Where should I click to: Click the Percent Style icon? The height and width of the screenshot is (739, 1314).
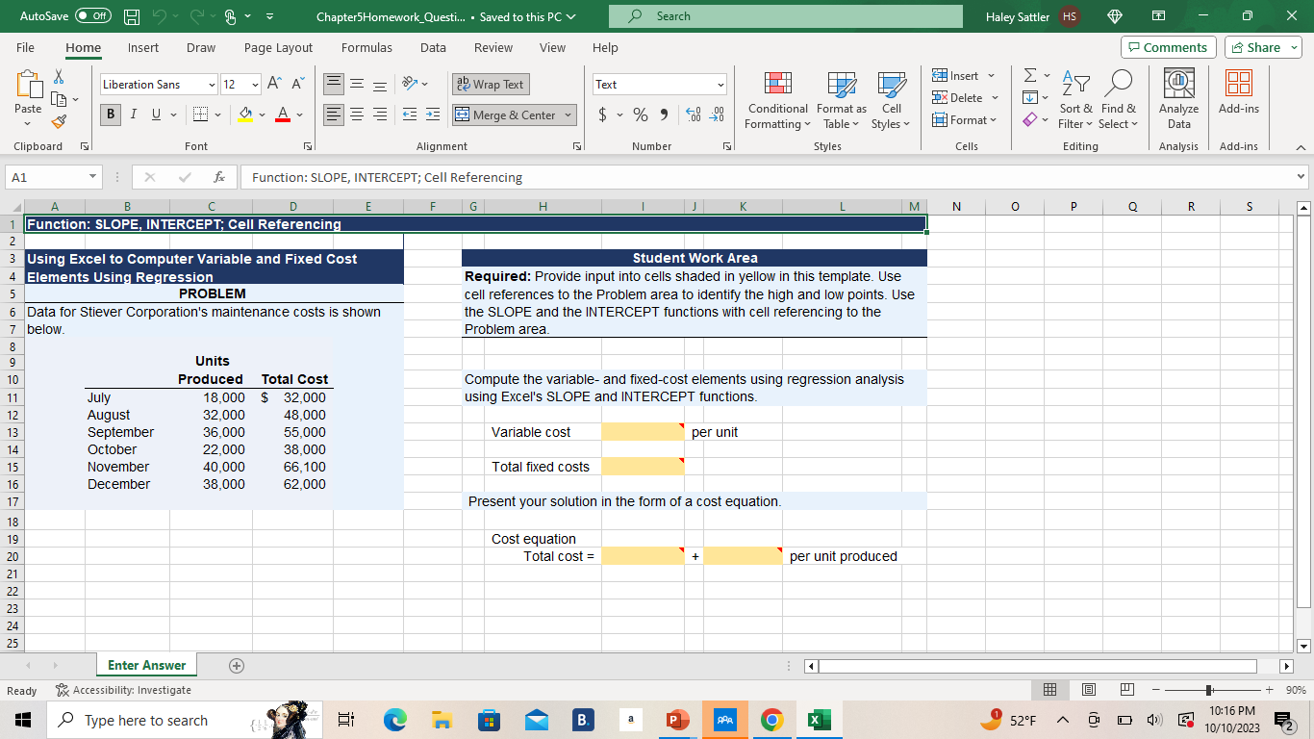click(638, 115)
